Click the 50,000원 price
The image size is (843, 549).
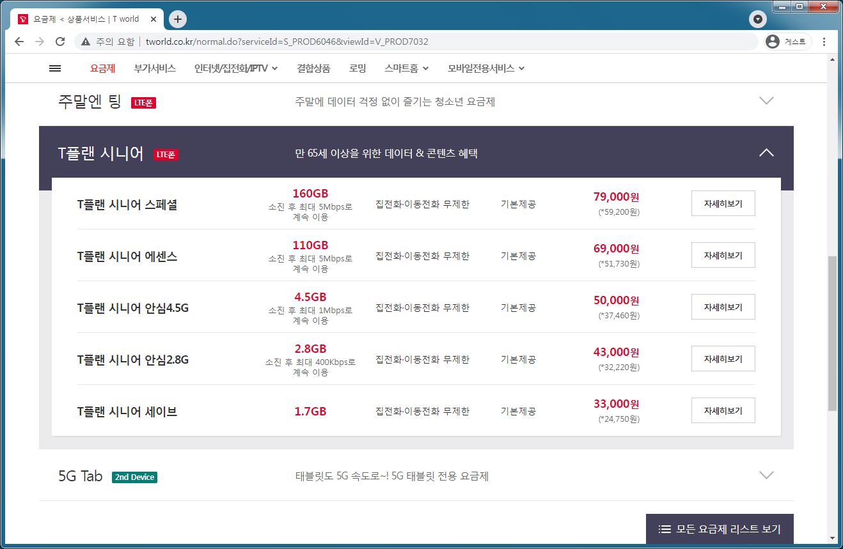click(x=617, y=300)
